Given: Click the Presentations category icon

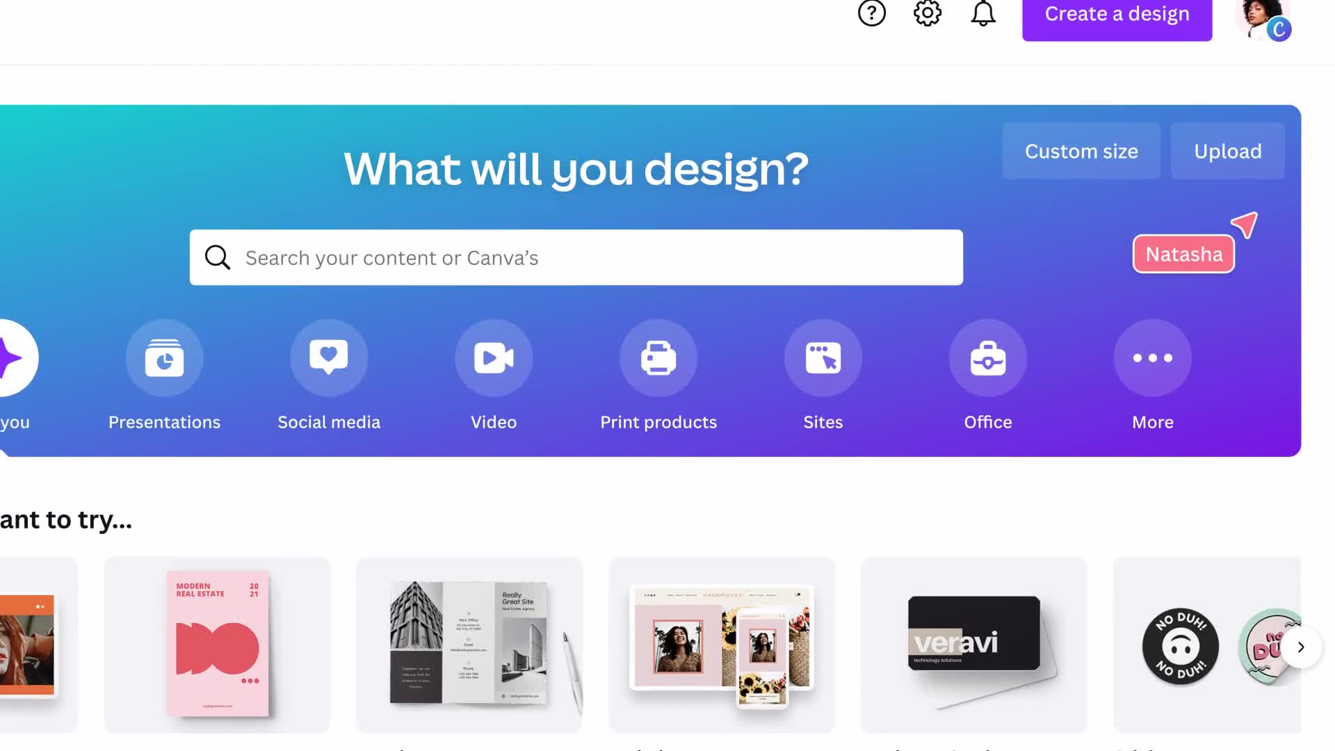Looking at the screenshot, I should coord(164,357).
